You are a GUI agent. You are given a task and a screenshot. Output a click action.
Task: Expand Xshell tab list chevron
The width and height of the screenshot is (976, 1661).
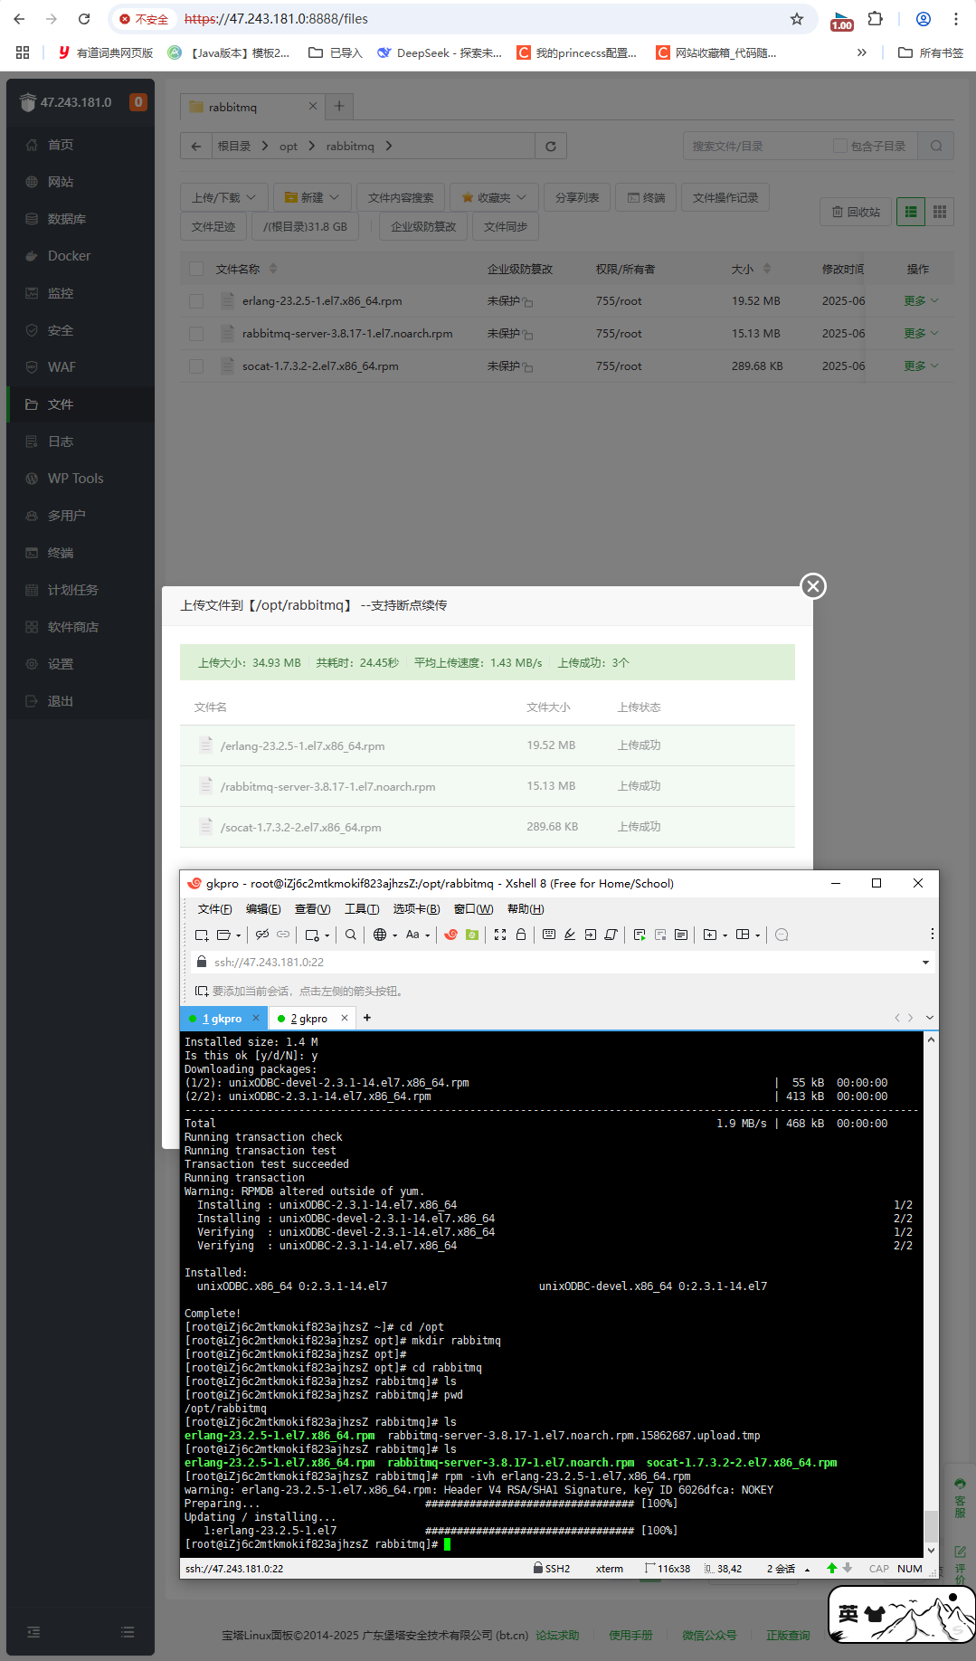click(x=930, y=1018)
